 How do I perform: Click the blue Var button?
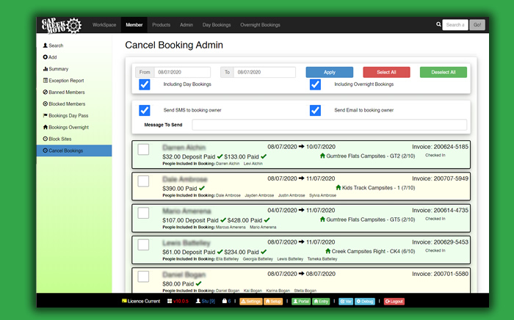point(346,302)
